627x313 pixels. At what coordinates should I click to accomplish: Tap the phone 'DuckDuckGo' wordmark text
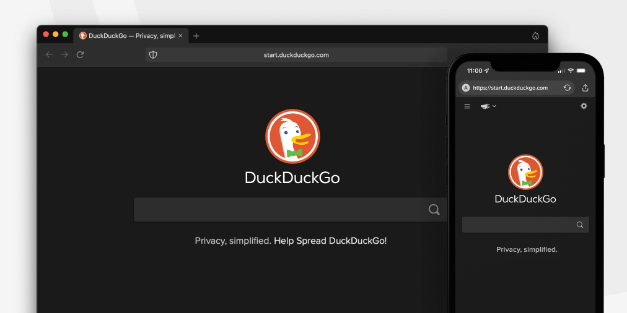[x=525, y=199]
